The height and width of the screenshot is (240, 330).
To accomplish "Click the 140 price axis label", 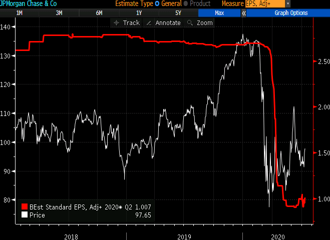I will click(6, 27).
